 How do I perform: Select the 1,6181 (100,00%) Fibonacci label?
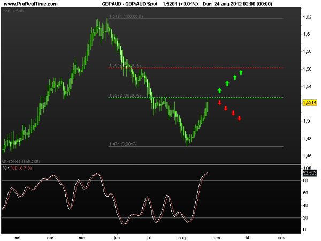click(126, 16)
